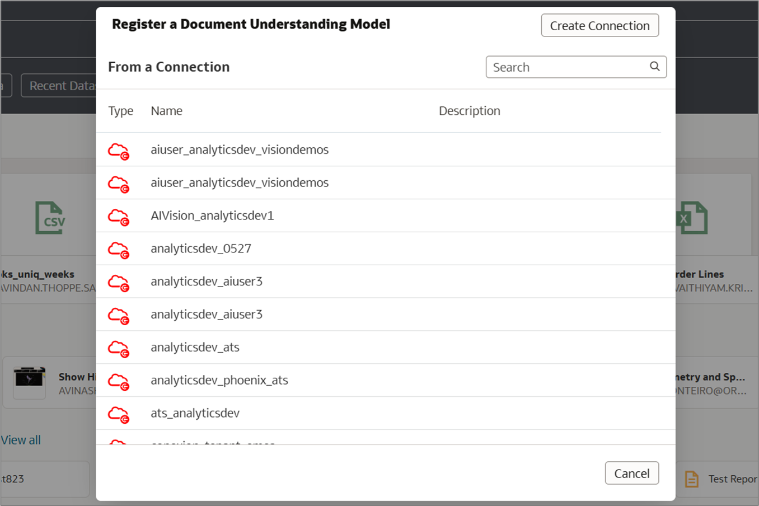Click the orange Test Report document icon
Screen dimensions: 759x506
tap(692, 479)
